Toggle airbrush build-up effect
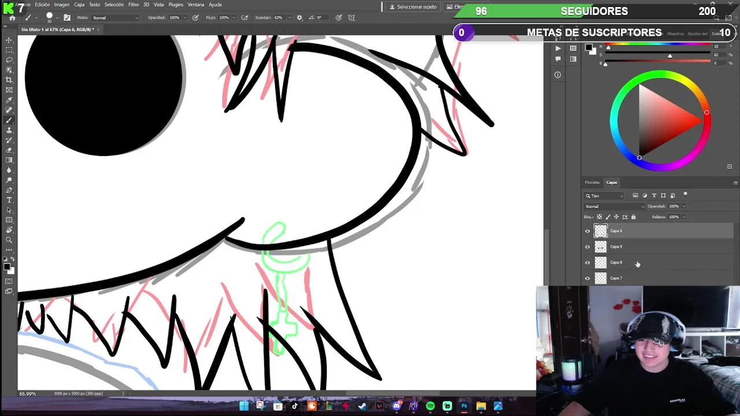The image size is (740, 416). click(245, 18)
